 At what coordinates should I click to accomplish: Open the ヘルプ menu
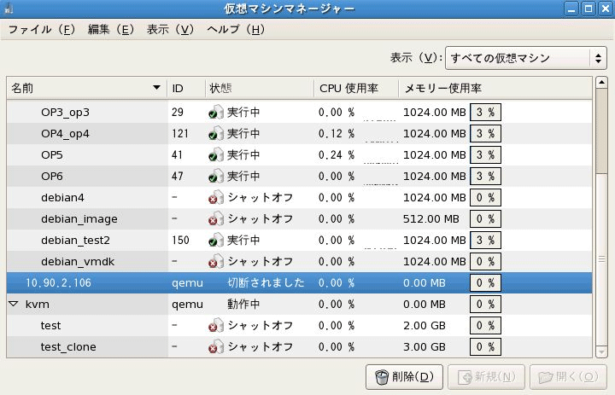click(236, 29)
